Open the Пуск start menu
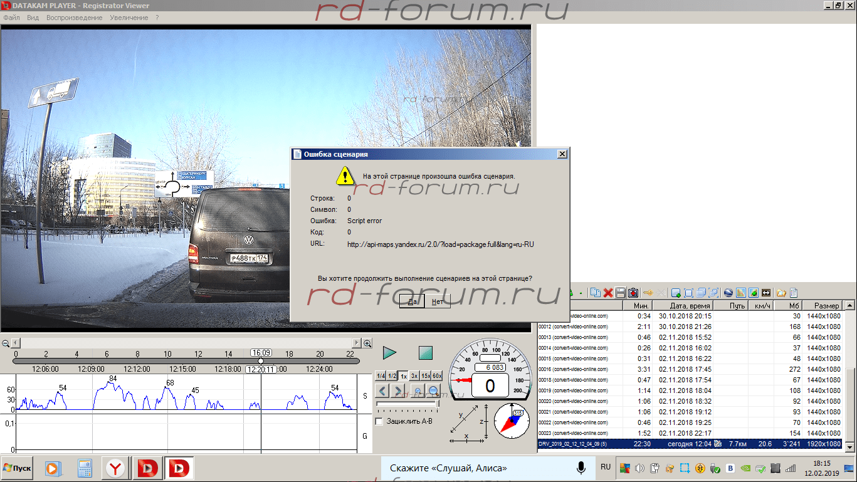 click(x=18, y=468)
